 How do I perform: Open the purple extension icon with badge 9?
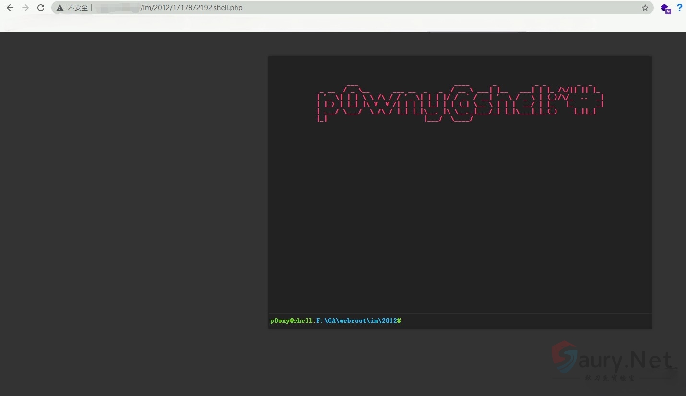665,8
